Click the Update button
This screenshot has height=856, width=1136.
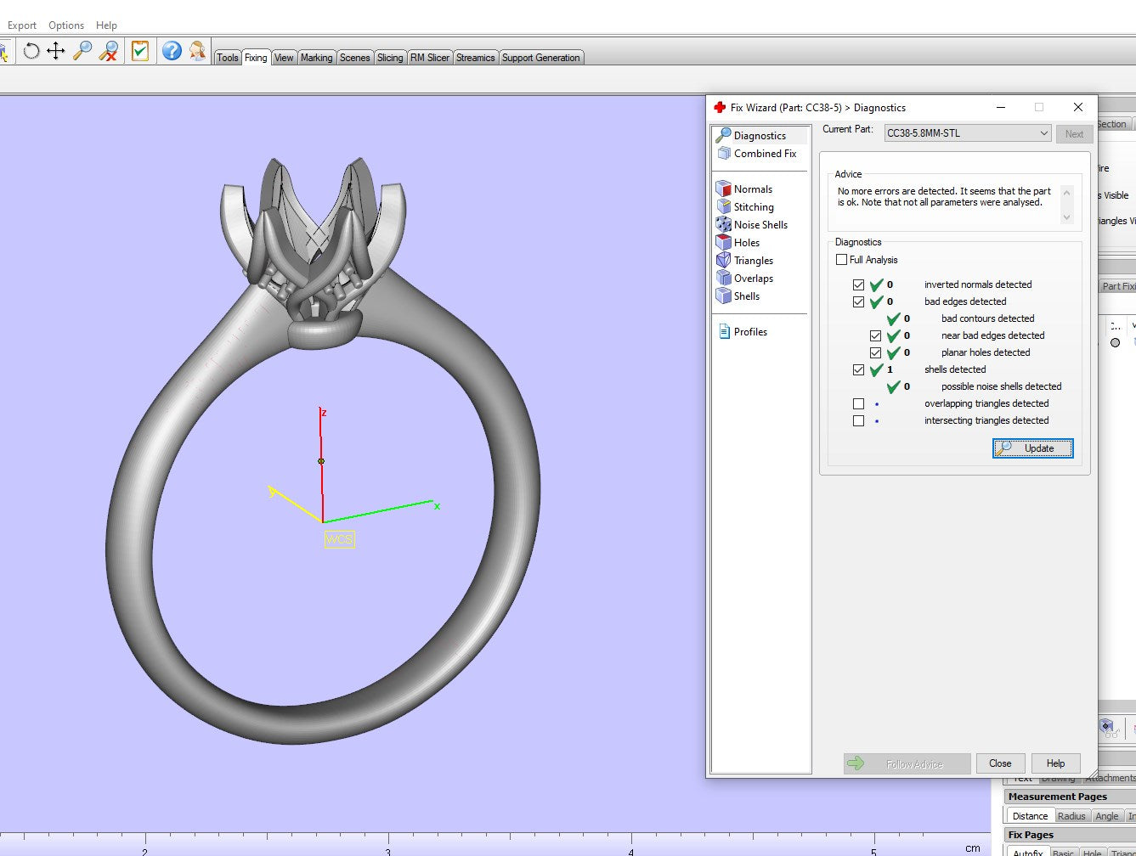[x=1032, y=448]
